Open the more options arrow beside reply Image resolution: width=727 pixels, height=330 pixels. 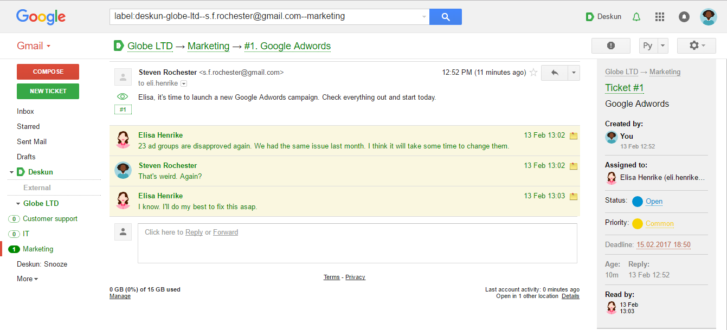[574, 73]
